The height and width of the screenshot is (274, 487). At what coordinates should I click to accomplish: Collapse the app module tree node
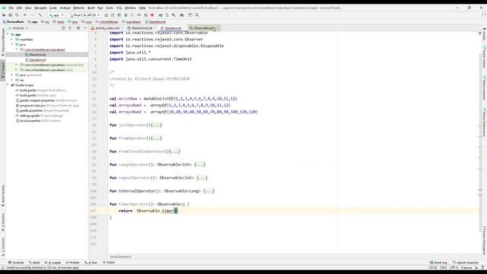click(8, 34)
